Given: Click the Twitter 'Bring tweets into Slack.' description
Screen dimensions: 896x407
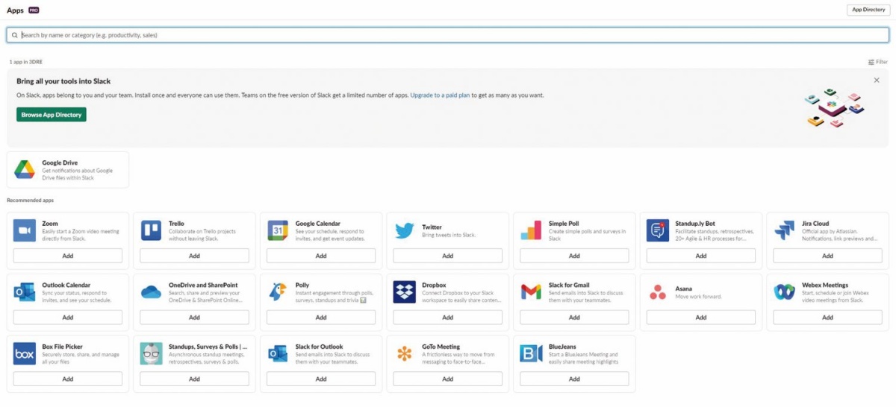Looking at the screenshot, I should point(449,235).
